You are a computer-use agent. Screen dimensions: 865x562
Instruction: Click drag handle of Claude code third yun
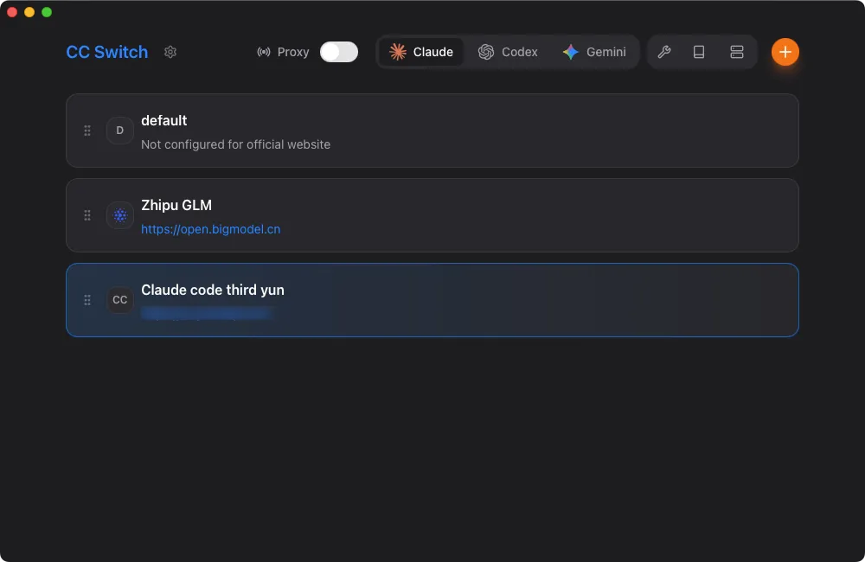(x=87, y=300)
